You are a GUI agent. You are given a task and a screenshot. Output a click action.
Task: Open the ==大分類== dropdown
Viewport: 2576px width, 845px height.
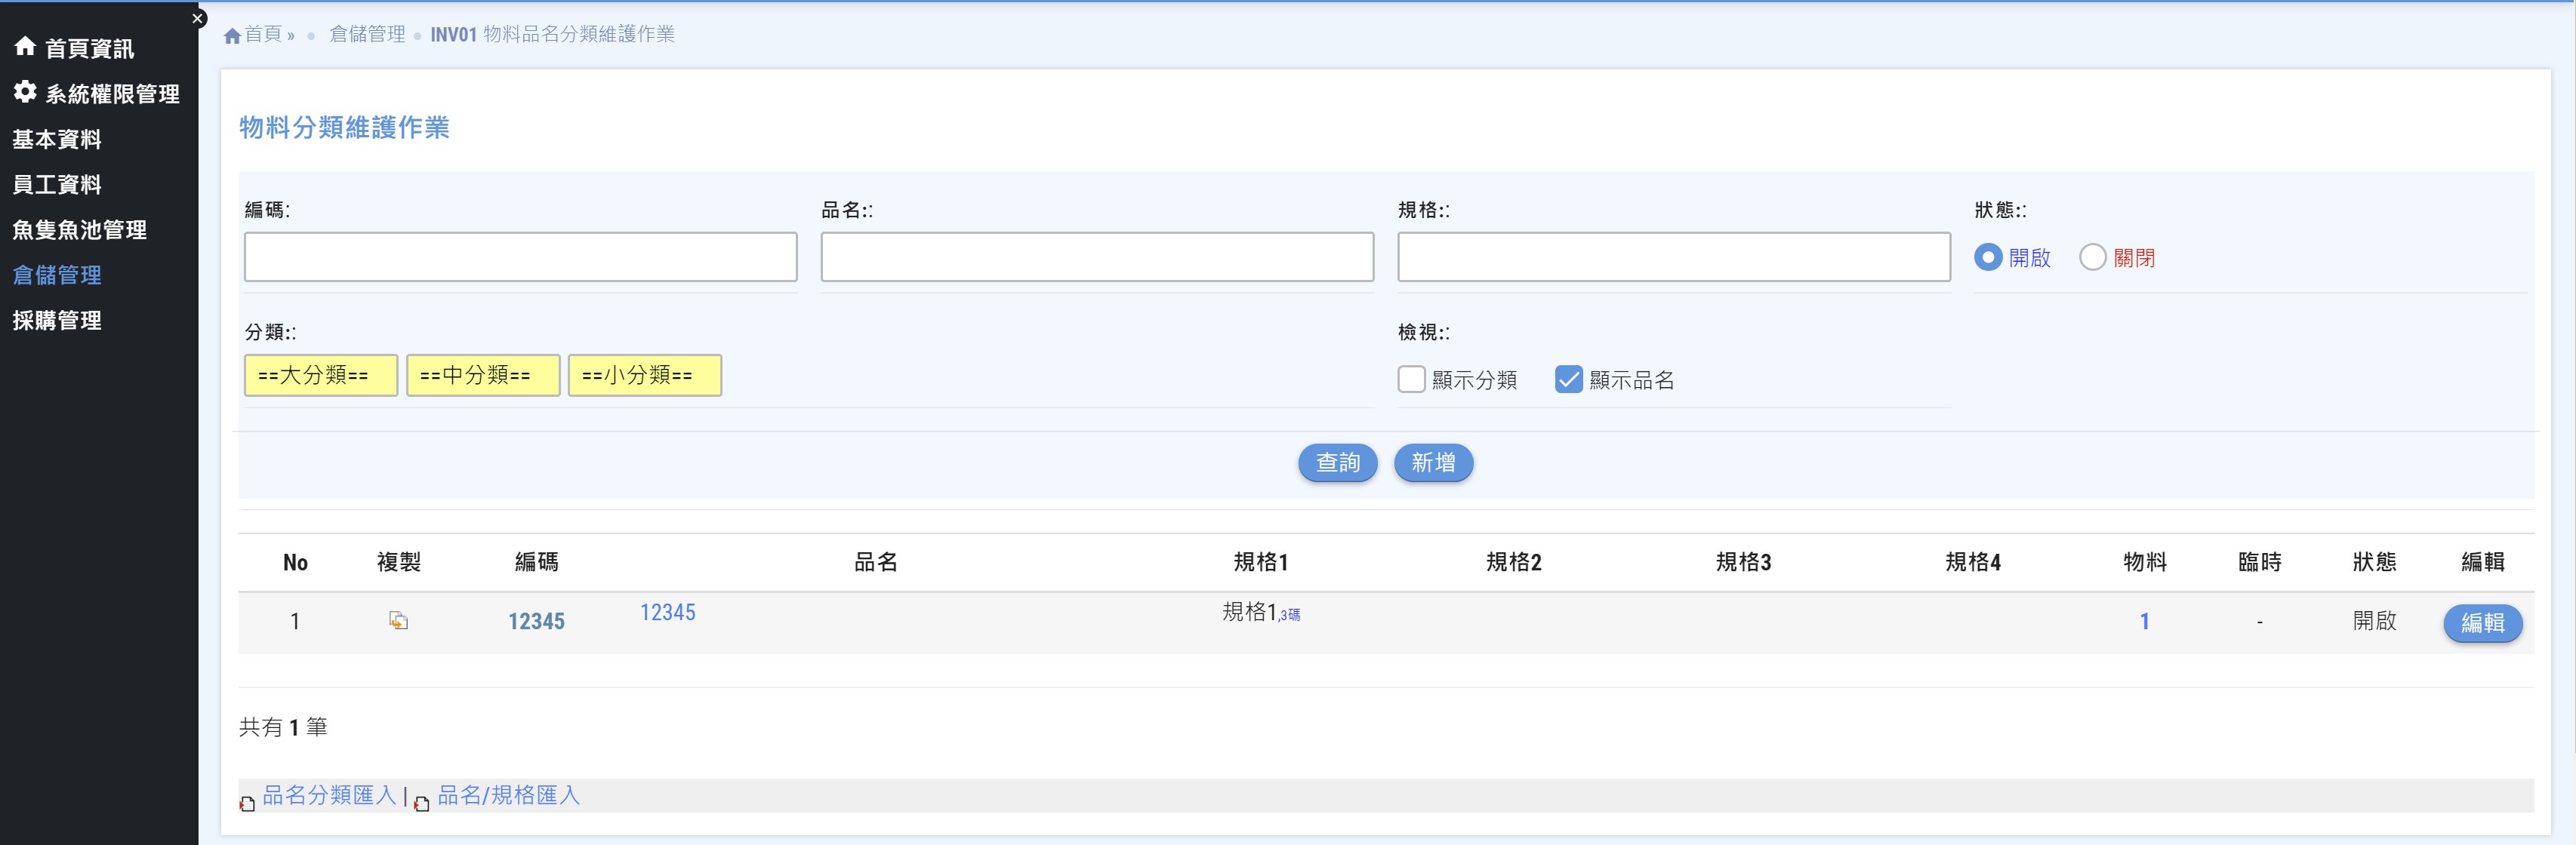click(321, 376)
